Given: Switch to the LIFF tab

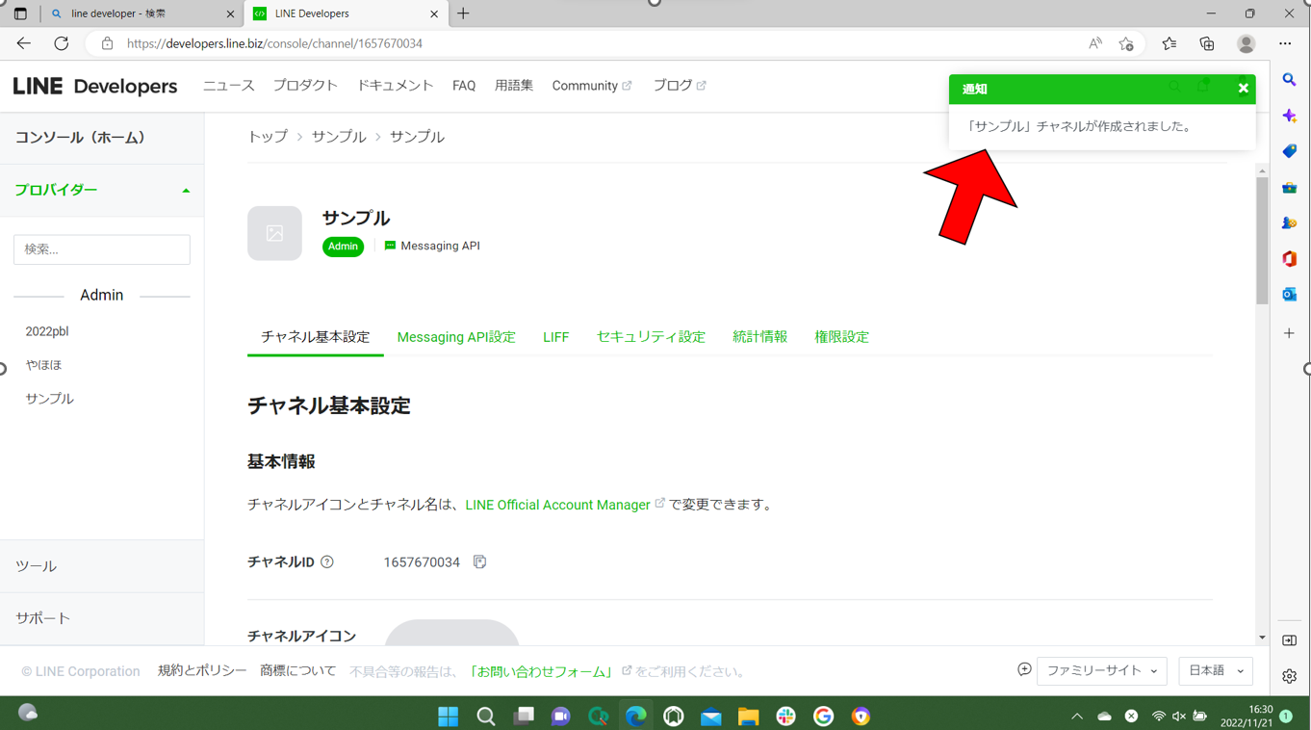Looking at the screenshot, I should pyautogui.click(x=555, y=337).
